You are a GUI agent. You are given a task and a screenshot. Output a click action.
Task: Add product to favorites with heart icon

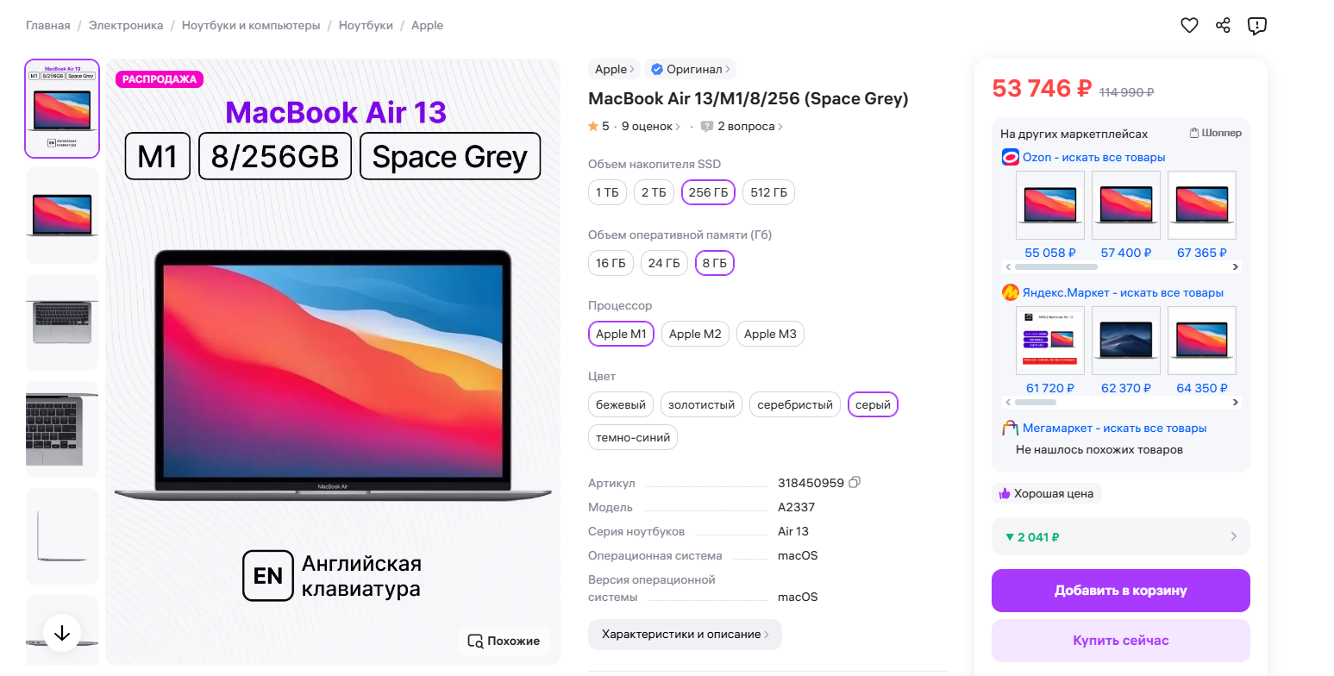point(1189,26)
